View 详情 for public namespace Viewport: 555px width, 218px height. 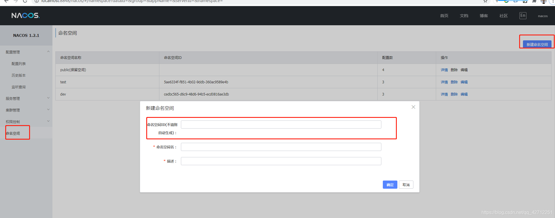(x=444, y=70)
